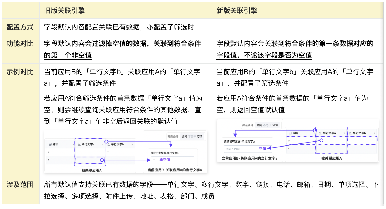The height and width of the screenshot is (209, 386).
Task: Click underlined text 会过滤掉空值的数据
Action: point(116,44)
